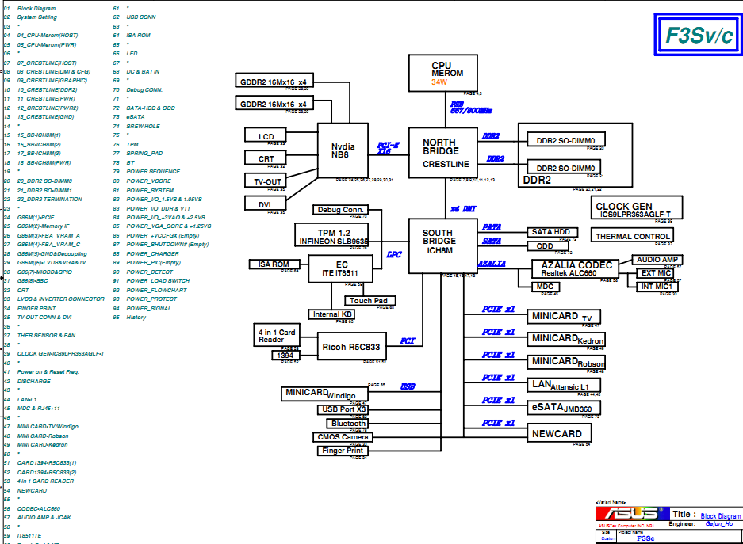The width and height of the screenshot is (743, 544).
Task: Click the NEWCARD box
Action: point(559,433)
